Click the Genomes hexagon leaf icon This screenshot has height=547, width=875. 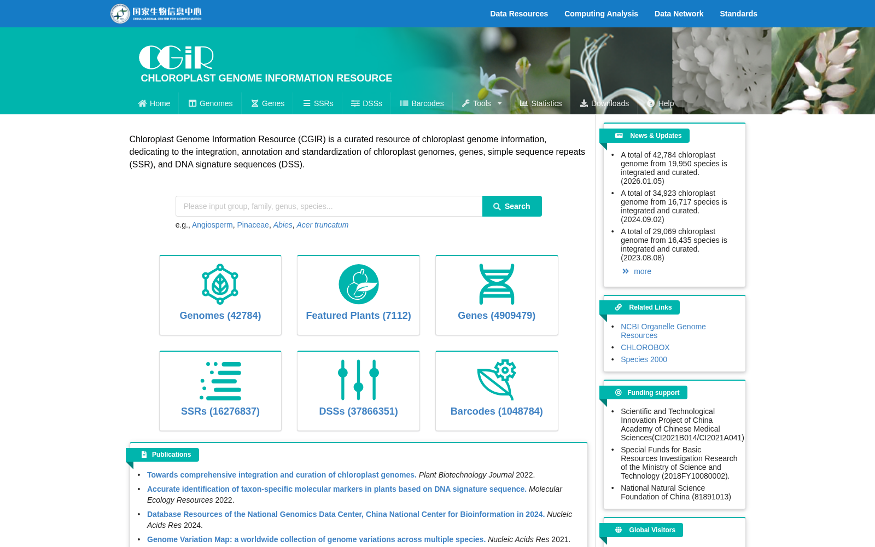[220, 284]
